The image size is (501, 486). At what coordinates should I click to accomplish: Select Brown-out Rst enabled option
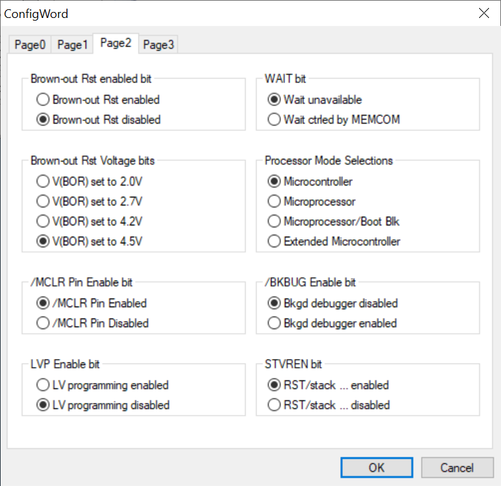(98, 100)
